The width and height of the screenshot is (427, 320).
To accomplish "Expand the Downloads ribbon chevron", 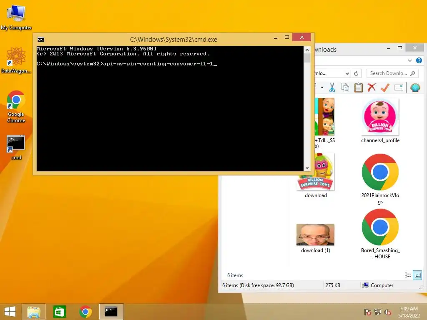I will coord(409,60).
